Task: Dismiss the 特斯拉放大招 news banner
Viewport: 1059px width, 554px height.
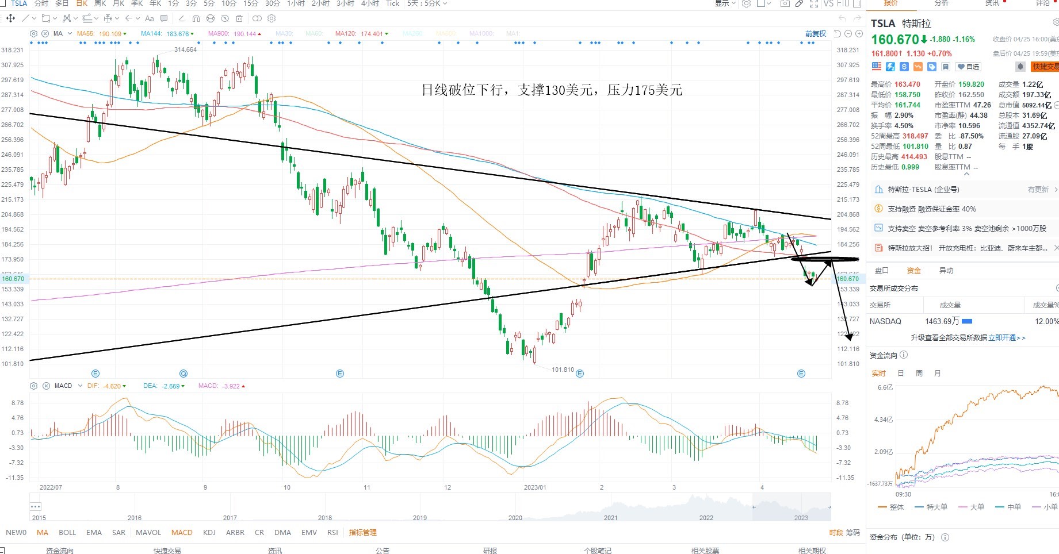Action: [x=1056, y=248]
